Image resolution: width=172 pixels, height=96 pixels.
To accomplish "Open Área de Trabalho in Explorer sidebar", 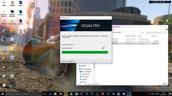I will pyautogui.click(x=86, y=72).
